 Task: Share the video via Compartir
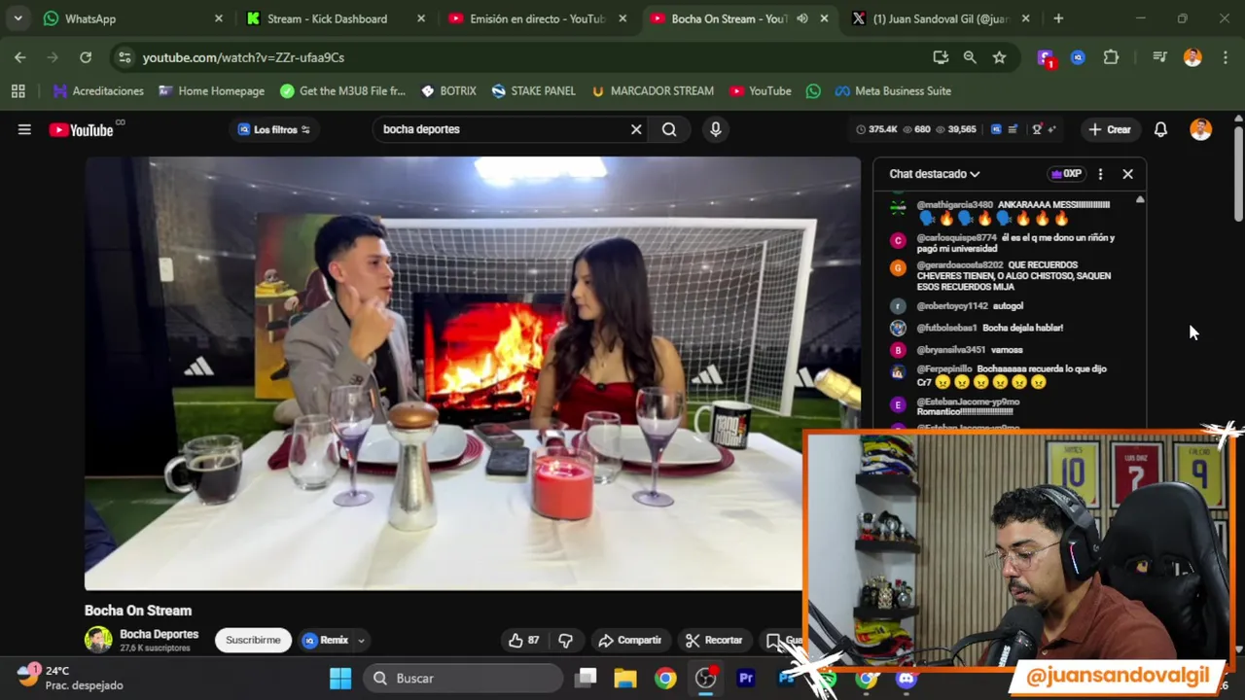pyautogui.click(x=629, y=640)
